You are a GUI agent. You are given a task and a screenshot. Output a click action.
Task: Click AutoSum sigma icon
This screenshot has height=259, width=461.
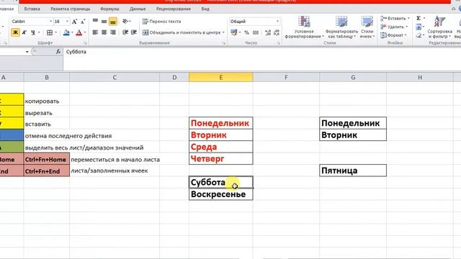coord(419,18)
